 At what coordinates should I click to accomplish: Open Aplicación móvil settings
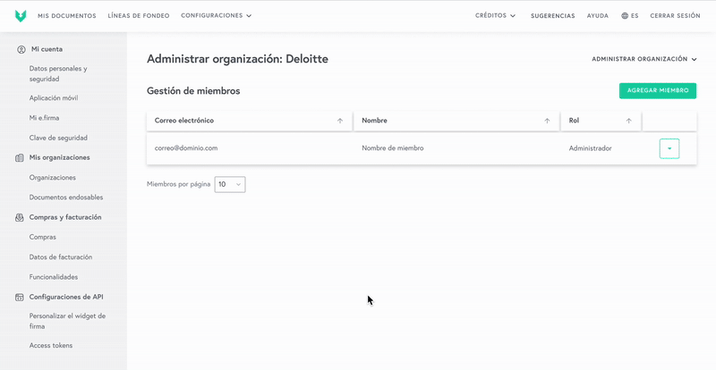click(54, 98)
